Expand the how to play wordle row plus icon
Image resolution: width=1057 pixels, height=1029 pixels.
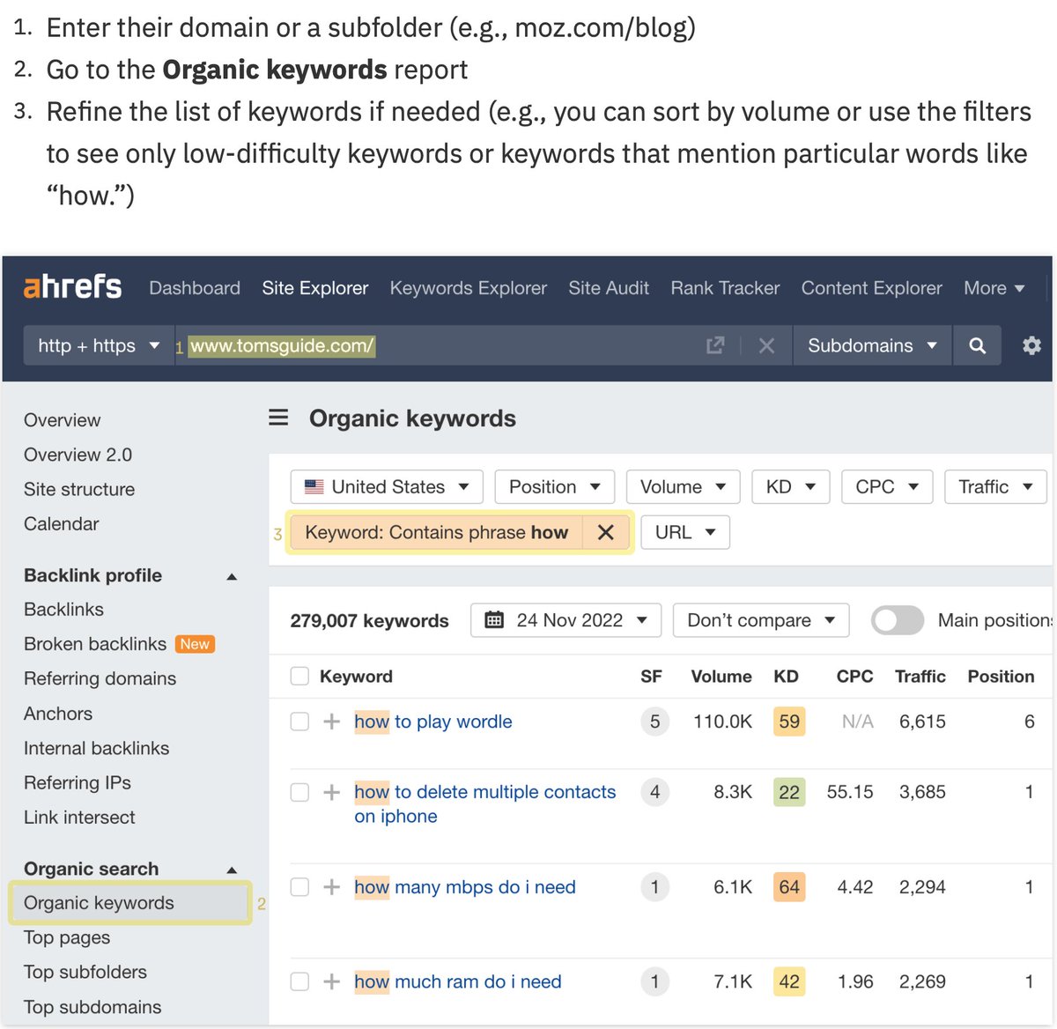(331, 722)
